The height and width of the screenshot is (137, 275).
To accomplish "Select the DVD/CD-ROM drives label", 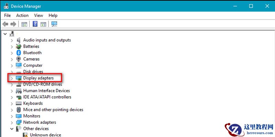I will click(43, 84).
